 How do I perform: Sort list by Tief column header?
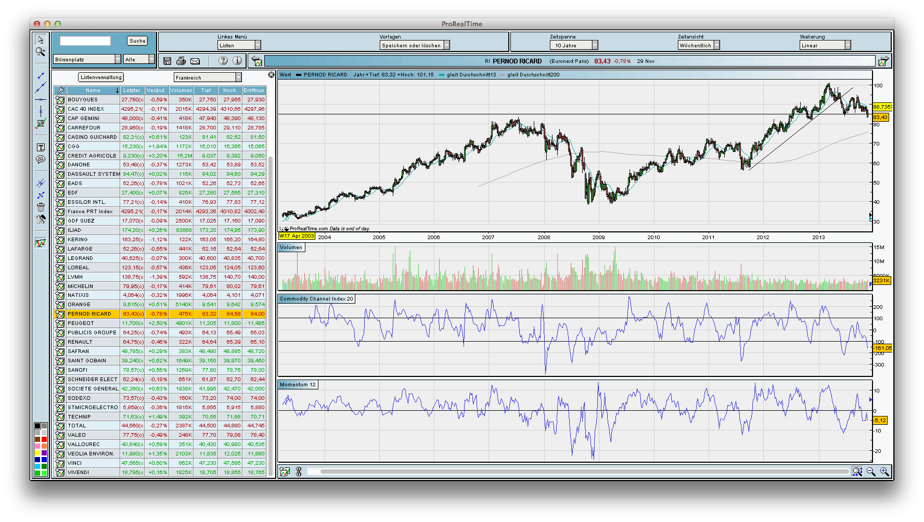[x=206, y=90]
